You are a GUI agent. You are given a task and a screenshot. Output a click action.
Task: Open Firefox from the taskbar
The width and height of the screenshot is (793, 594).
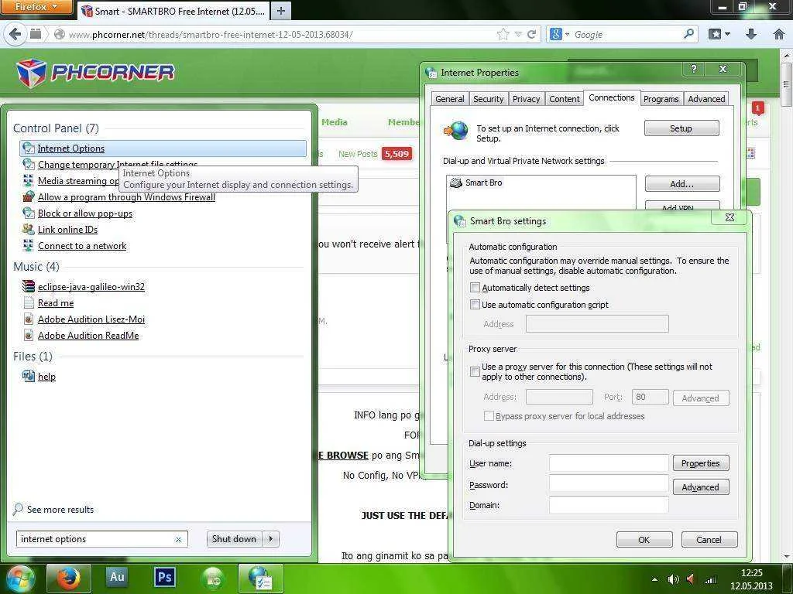coord(68,579)
